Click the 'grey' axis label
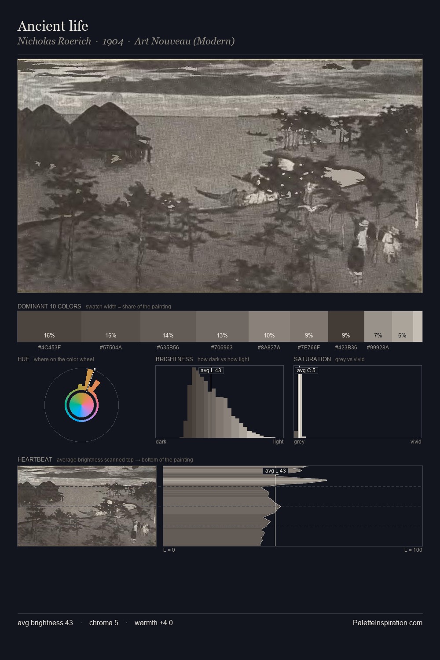 pos(299,442)
